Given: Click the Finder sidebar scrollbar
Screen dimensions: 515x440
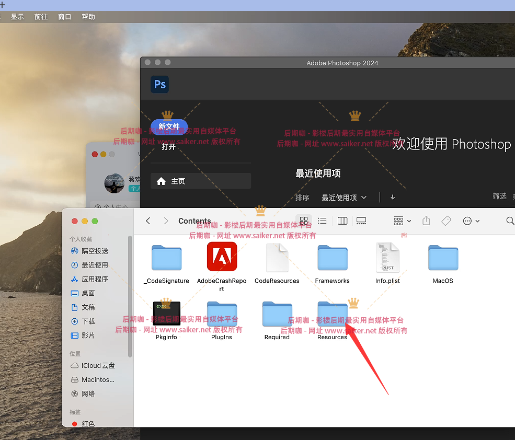Looking at the screenshot, I should [130, 296].
